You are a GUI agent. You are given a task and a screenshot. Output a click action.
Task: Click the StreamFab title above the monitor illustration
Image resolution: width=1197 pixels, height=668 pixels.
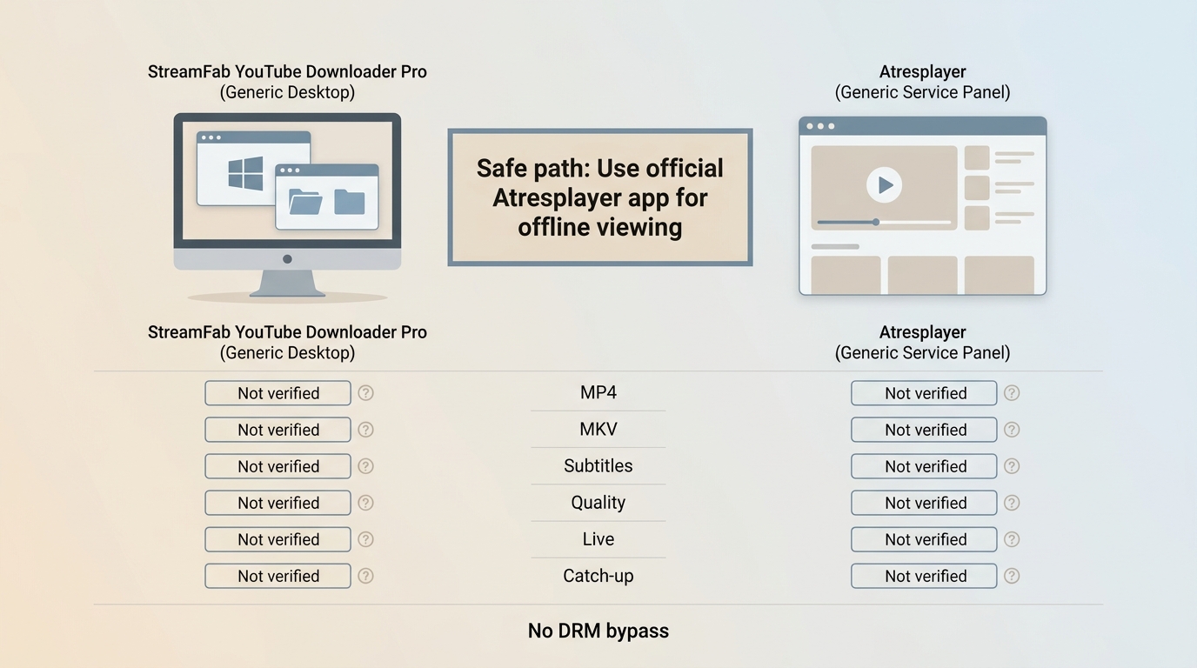click(x=287, y=82)
